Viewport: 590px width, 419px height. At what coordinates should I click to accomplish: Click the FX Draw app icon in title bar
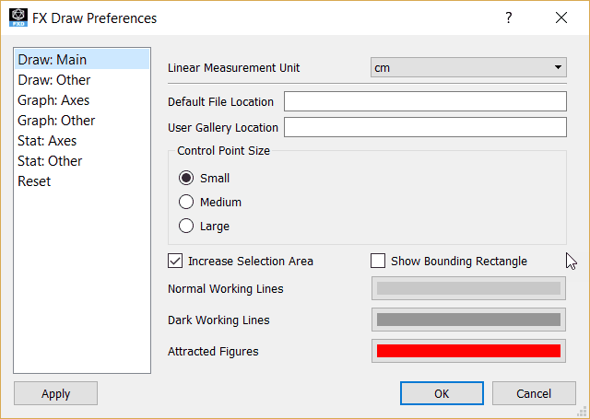click(18, 17)
